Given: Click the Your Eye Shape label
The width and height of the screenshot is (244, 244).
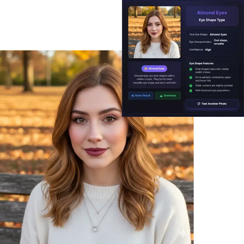Looking at the screenshot, I should click(198, 34).
